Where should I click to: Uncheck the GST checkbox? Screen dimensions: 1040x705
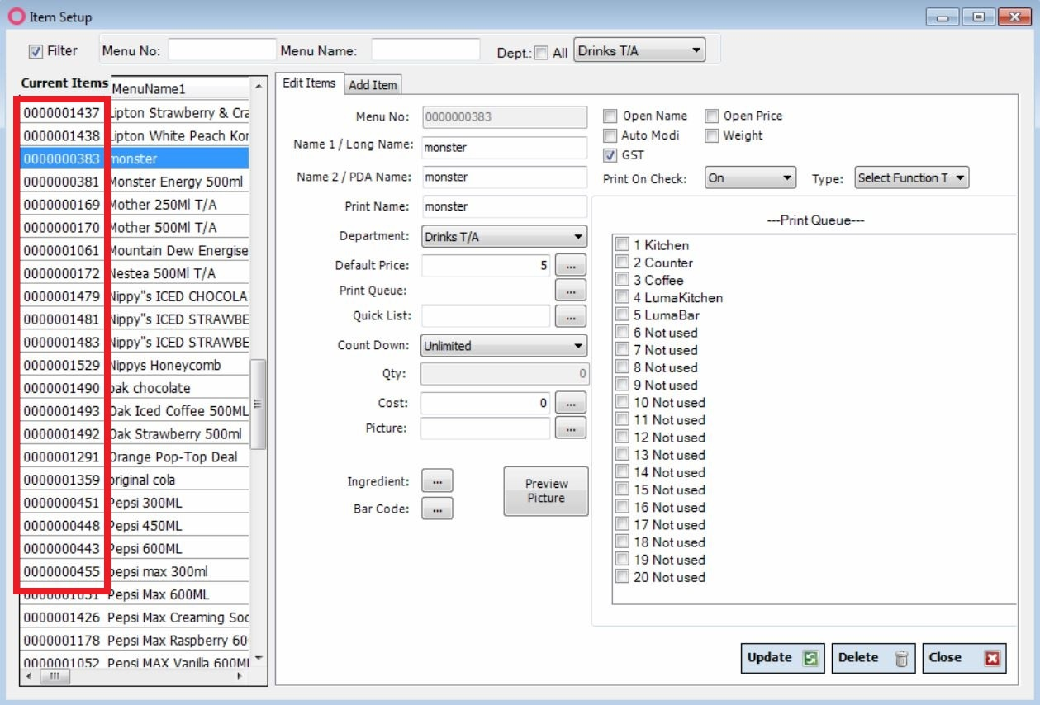click(610, 155)
